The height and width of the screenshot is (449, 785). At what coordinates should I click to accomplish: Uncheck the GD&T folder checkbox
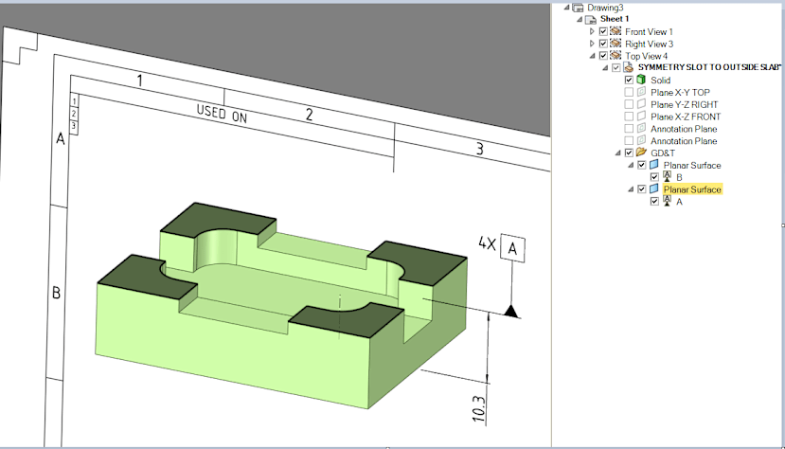click(629, 153)
